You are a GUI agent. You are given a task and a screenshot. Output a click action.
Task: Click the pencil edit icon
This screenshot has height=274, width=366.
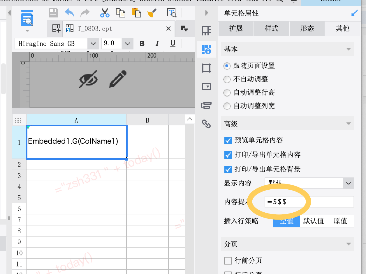coord(118,79)
